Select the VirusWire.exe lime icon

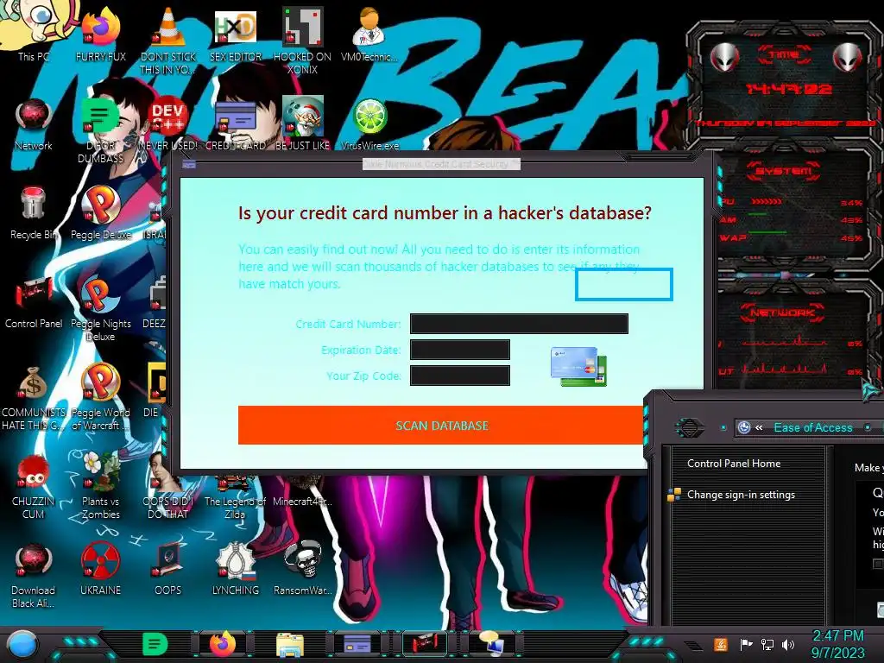pos(369,124)
